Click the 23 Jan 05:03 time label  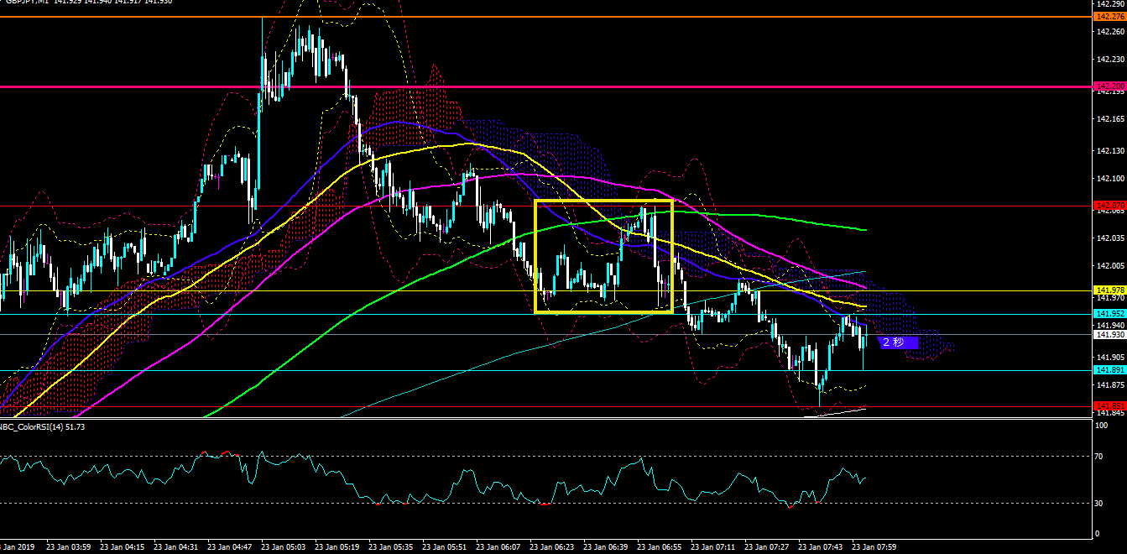[x=284, y=546]
